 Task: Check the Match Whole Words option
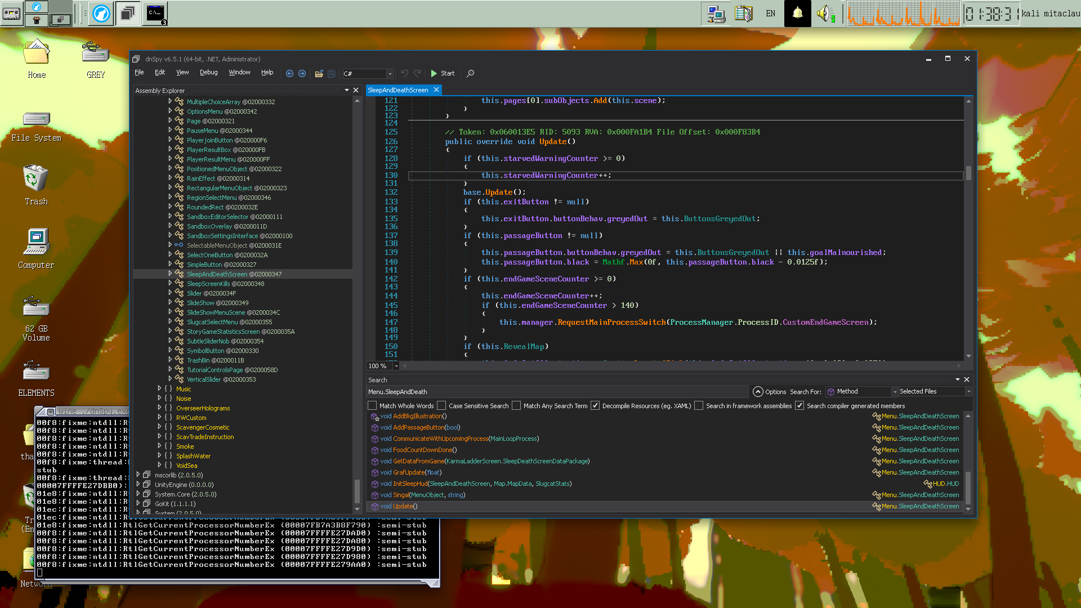(x=372, y=405)
